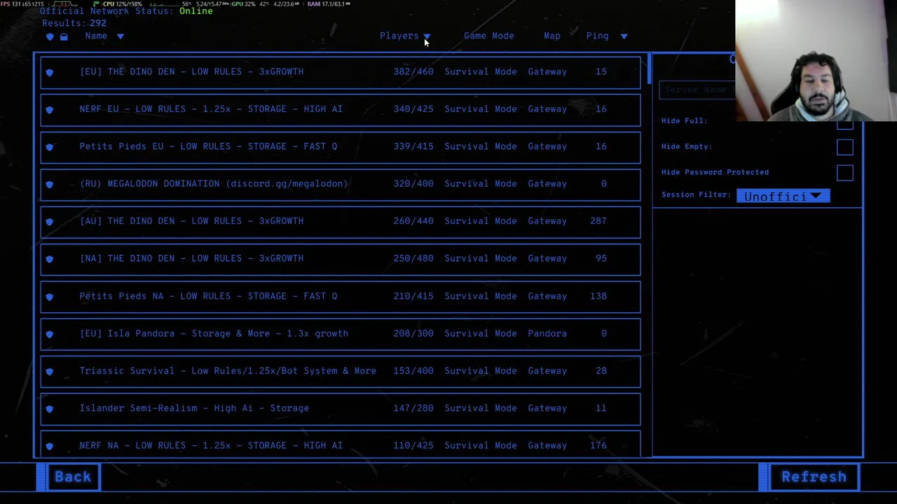Click the 340/425 player count
This screenshot has height=504, width=897.
[413, 109]
